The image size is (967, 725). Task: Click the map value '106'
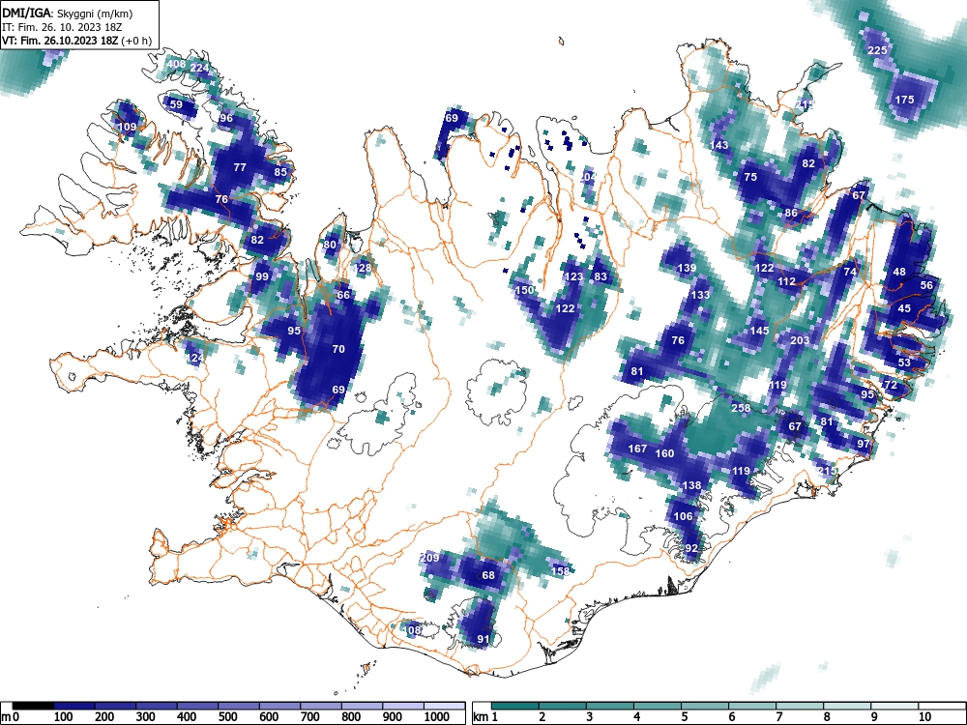coord(684,516)
